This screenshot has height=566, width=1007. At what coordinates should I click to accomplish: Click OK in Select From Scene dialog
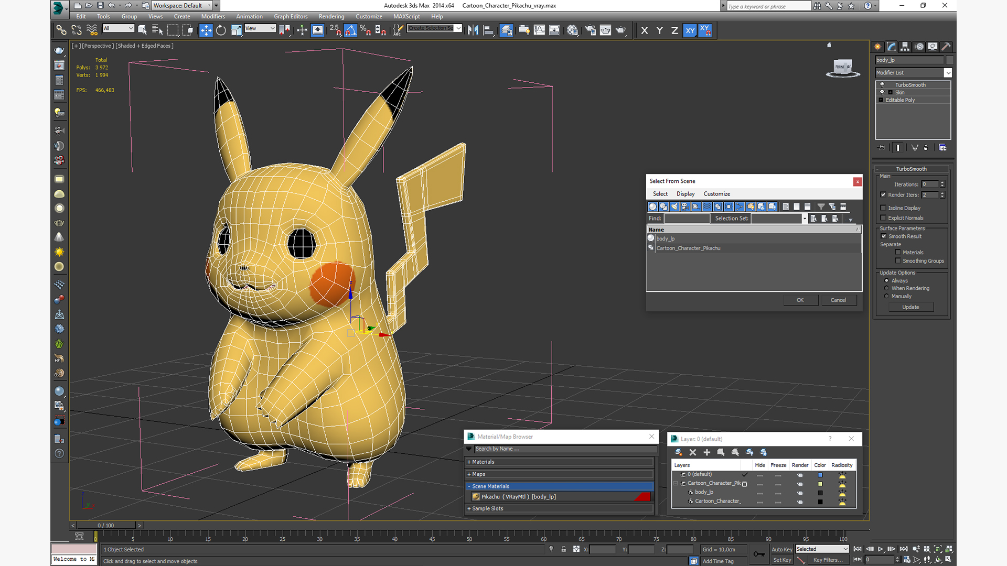click(x=800, y=300)
